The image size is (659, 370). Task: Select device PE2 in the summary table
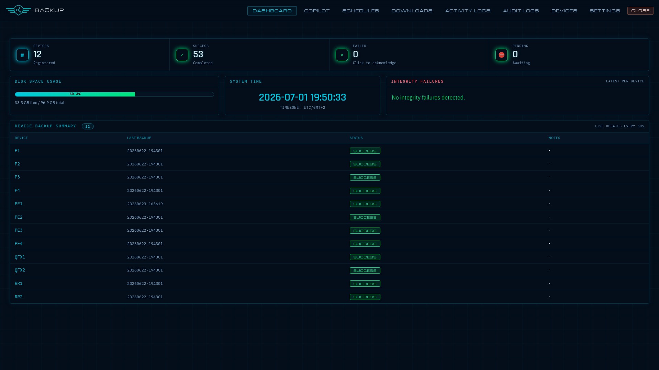point(19,217)
